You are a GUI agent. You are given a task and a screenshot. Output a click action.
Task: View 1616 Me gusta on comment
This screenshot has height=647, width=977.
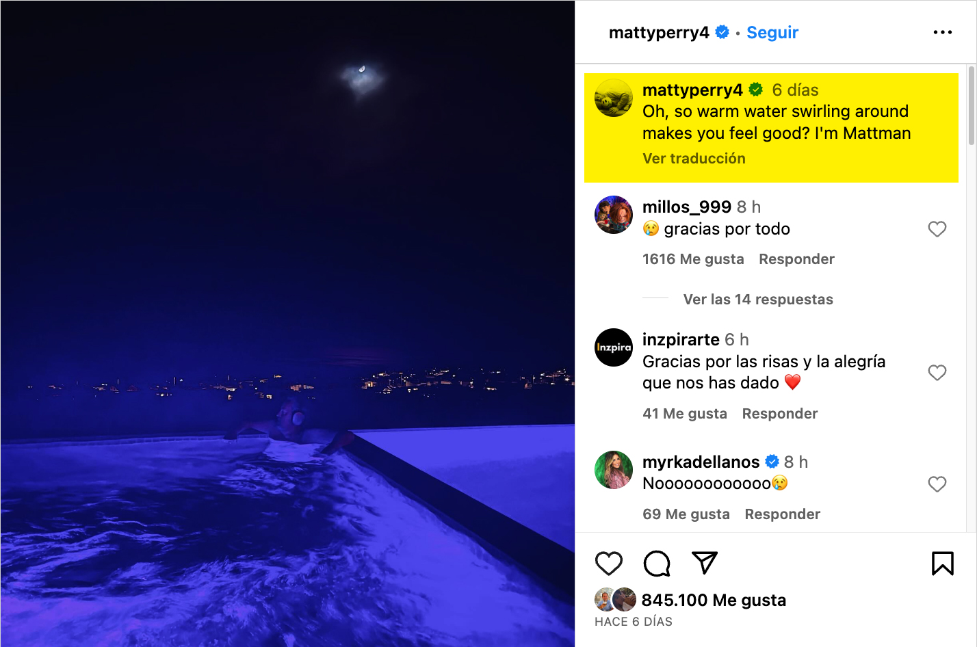(x=693, y=259)
